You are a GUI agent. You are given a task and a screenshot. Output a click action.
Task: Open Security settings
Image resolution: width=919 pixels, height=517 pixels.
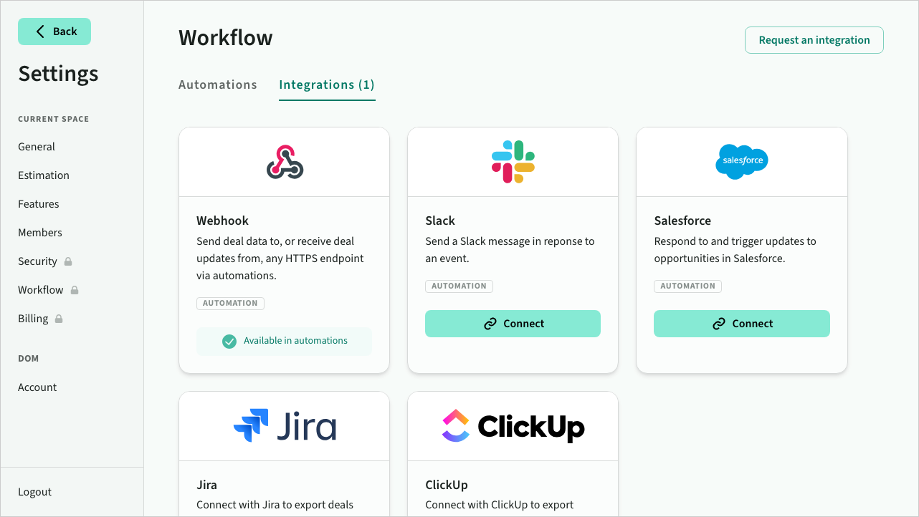(x=37, y=261)
